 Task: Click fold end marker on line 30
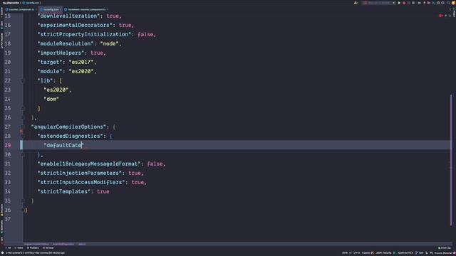click(x=22, y=155)
